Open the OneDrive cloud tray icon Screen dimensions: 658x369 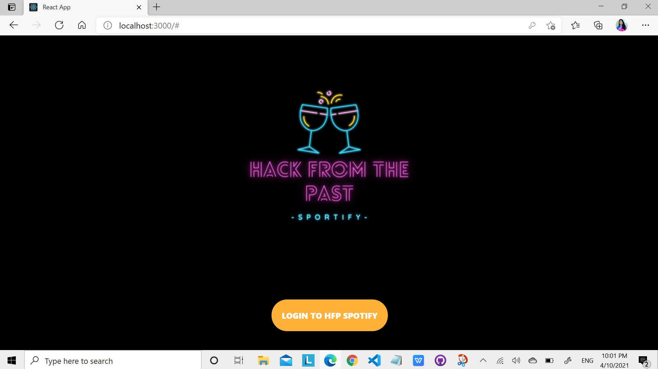[533, 360]
